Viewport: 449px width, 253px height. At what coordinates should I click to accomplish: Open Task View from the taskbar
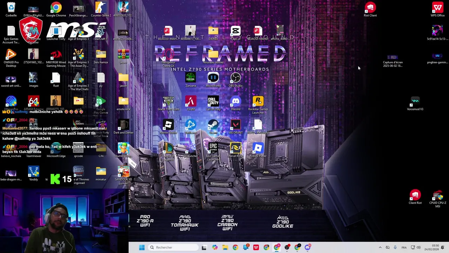point(204,247)
